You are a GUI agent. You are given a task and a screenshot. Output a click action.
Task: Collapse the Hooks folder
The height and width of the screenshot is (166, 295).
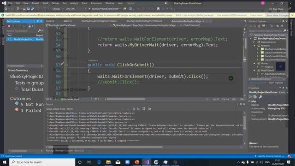click(254, 64)
